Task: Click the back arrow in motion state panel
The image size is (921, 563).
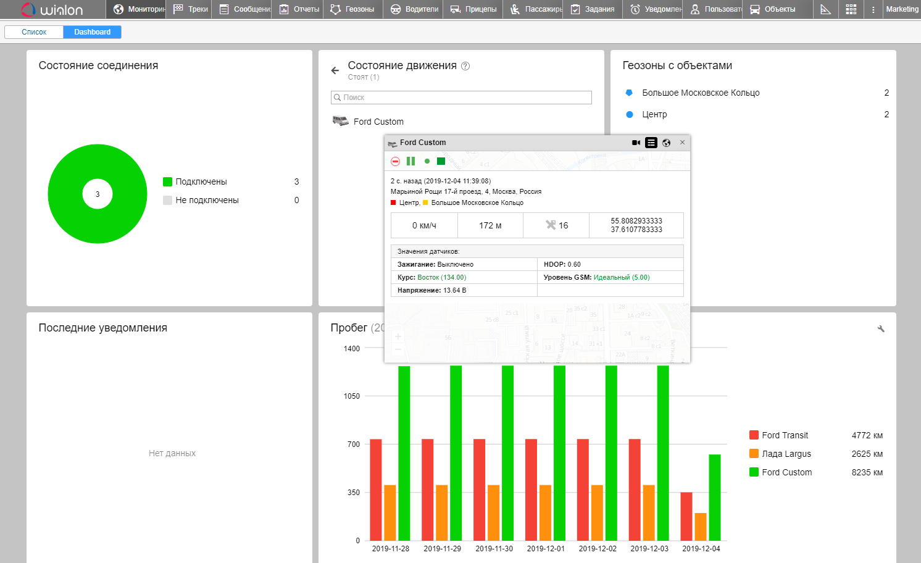Action: [335, 70]
